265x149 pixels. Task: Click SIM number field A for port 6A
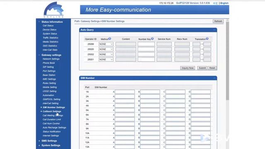coord(125,115)
